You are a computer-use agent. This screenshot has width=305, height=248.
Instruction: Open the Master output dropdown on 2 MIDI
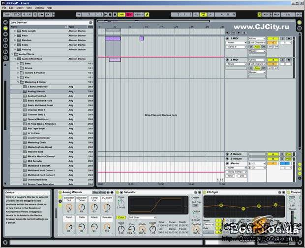coord(257,72)
